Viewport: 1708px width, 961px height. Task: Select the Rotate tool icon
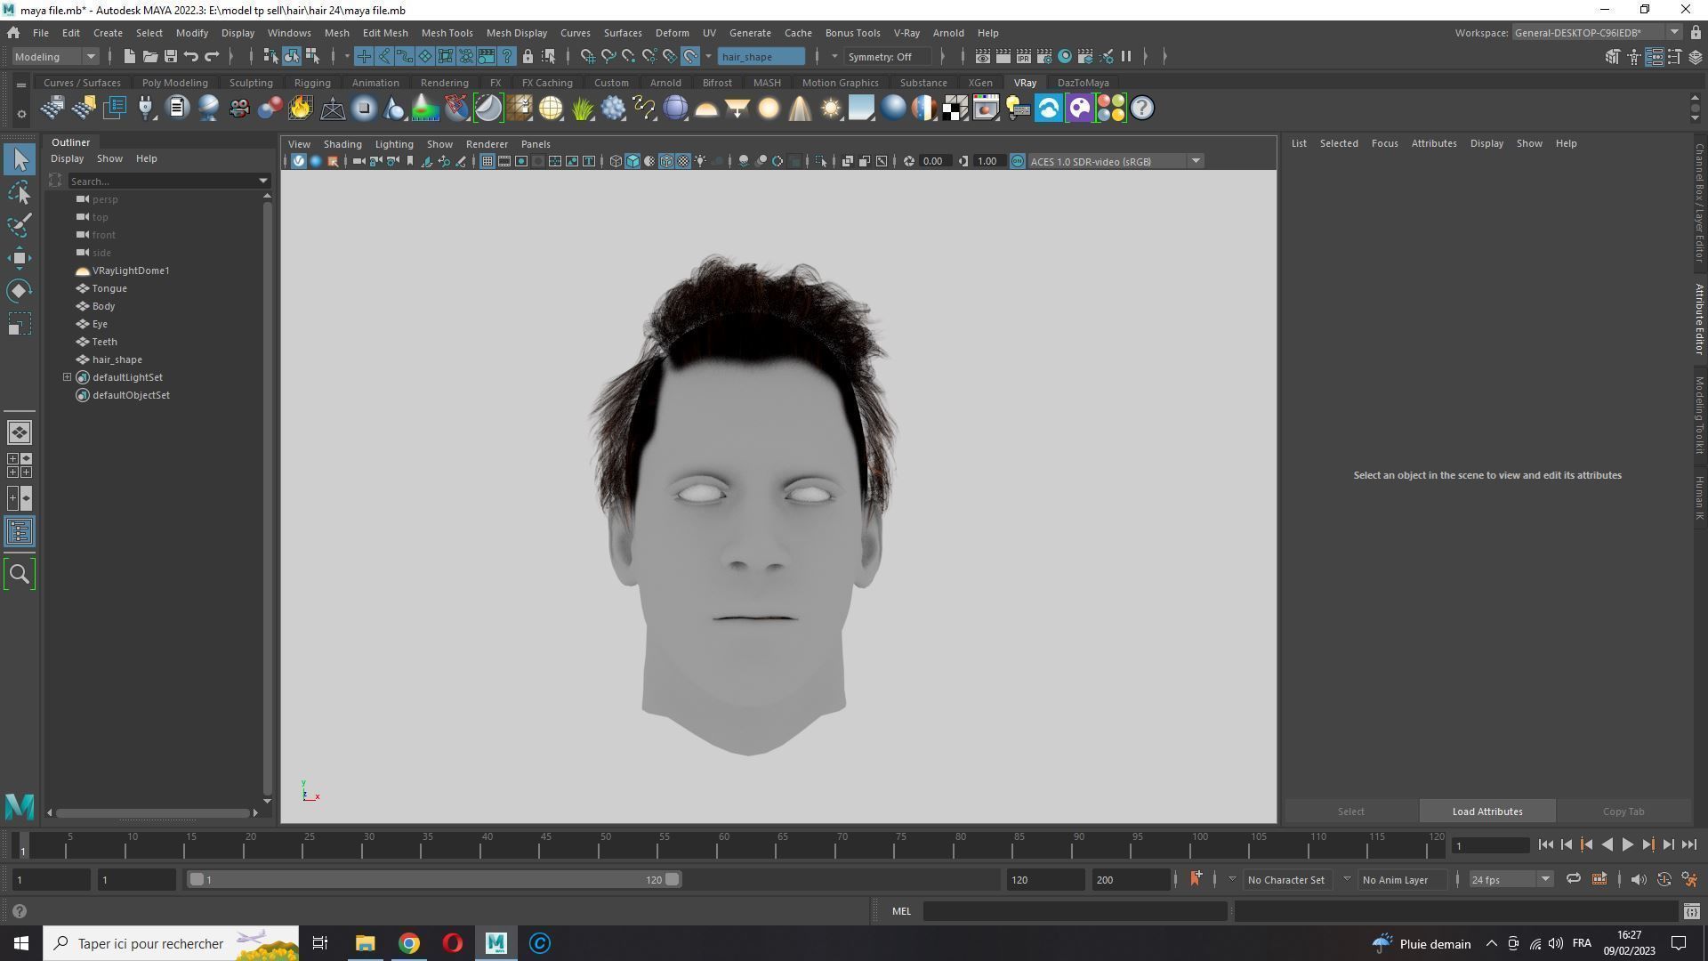(x=20, y=291)
